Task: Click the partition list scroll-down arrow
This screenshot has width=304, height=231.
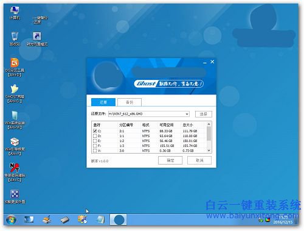Action: pos(209,151)
